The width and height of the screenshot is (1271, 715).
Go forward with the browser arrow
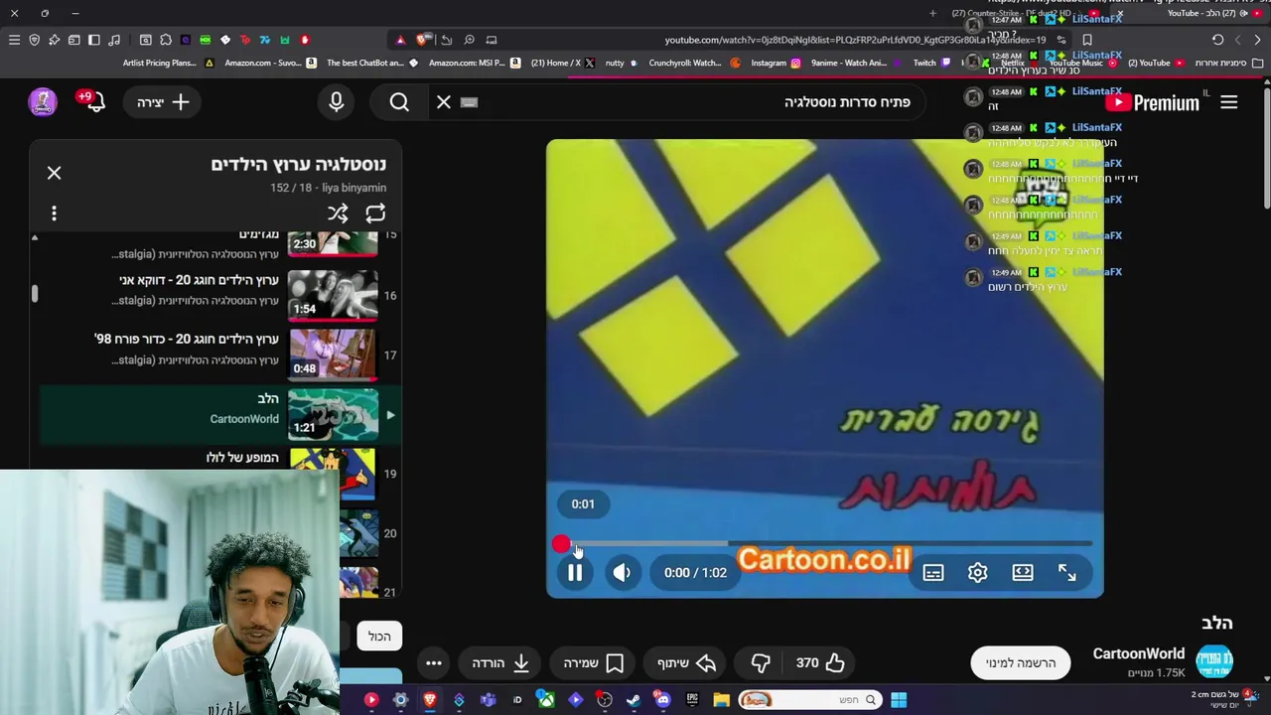tap(1257, 40)
